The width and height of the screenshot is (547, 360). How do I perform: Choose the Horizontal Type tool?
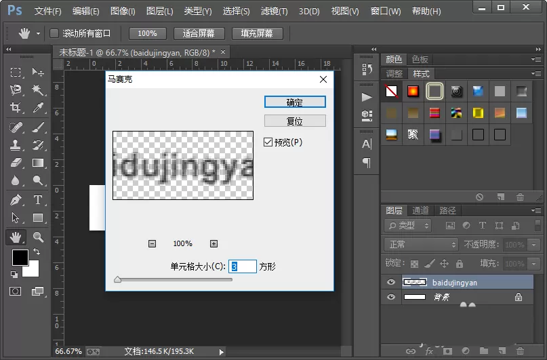click(38, 200)
